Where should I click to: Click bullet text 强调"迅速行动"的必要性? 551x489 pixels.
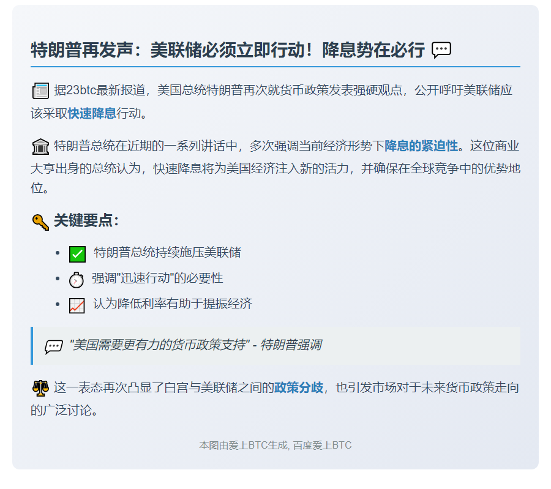(x=157, y=278)
